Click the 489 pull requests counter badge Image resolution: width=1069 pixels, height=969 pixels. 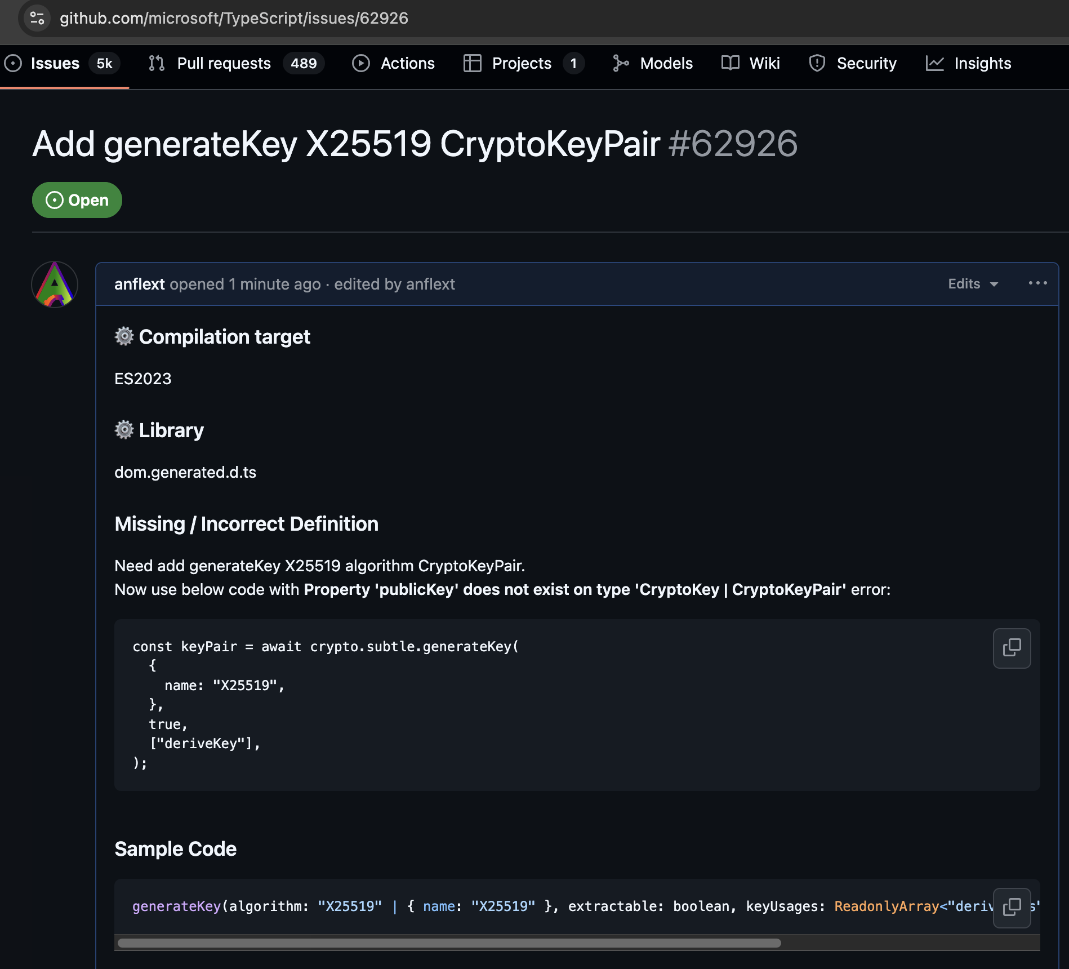click(304, 63)
